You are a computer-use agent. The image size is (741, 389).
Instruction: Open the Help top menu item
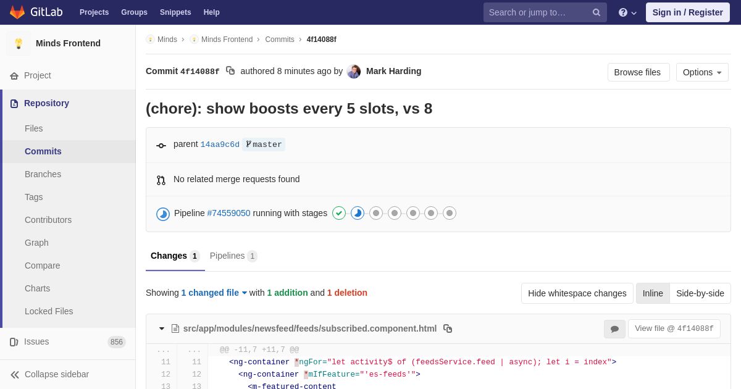click(x=212, y=12)
